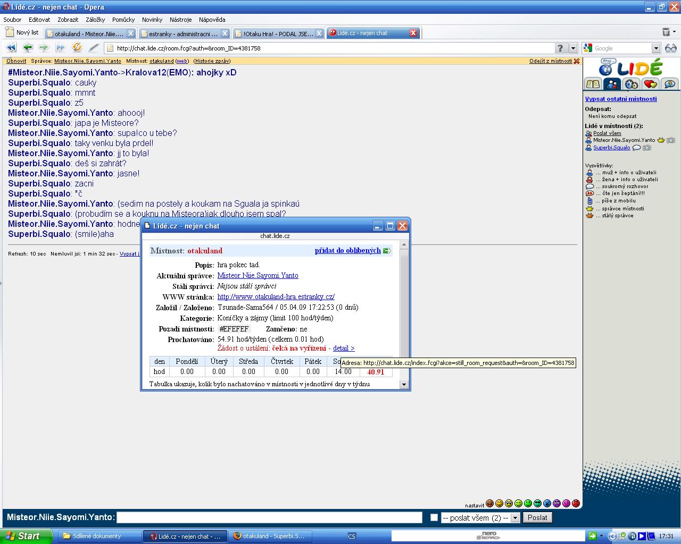Open the Záložky menu
Screen dimensions: 681x544
95,20
